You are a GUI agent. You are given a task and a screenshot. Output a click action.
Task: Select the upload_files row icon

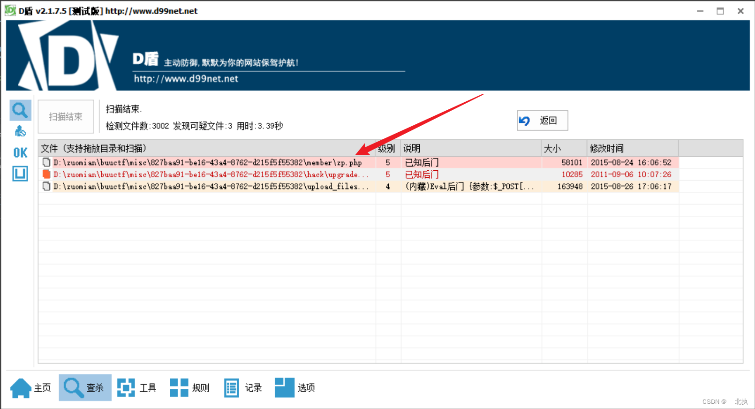click(x=46, y=186)
